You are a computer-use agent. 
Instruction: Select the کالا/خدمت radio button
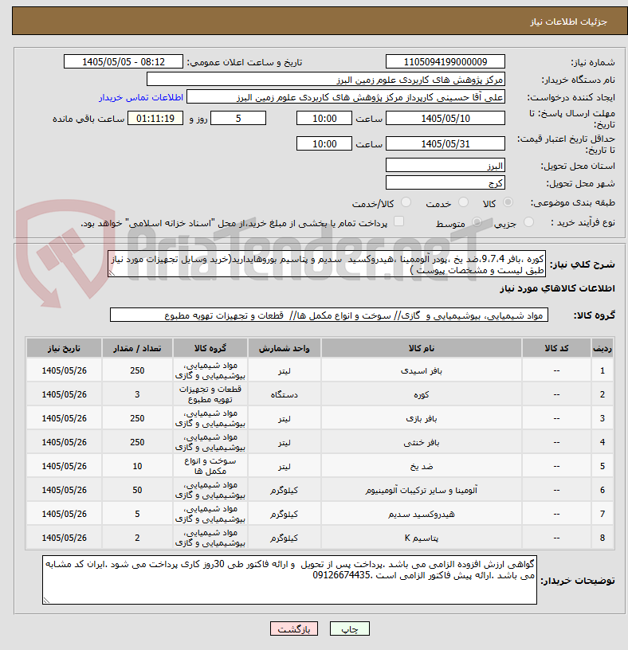coord(406,202)
